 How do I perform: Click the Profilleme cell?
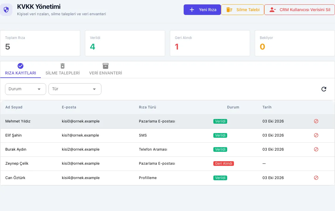tap(148, 178)
